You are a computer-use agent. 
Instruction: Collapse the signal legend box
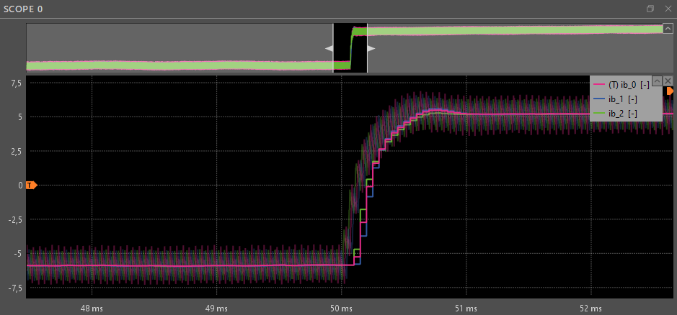coord(657,80)
